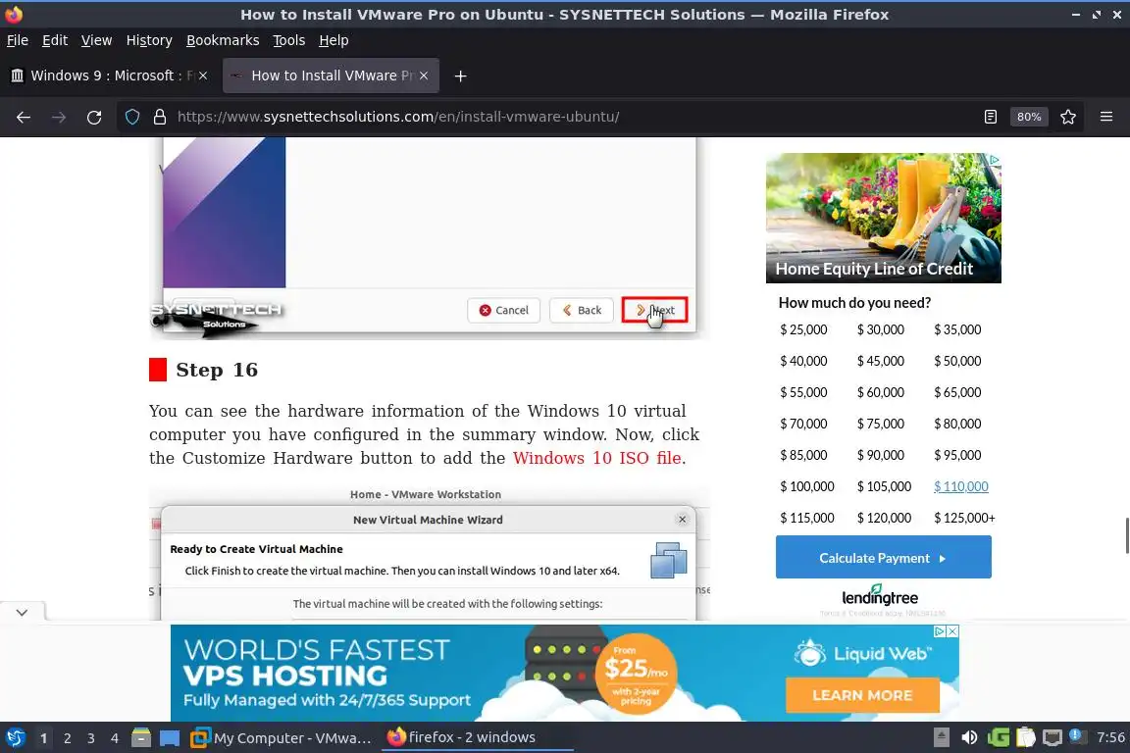Screen dimensions: 1130x753
Task: Click the Step 16 heading
Action: tap(217, 370)
